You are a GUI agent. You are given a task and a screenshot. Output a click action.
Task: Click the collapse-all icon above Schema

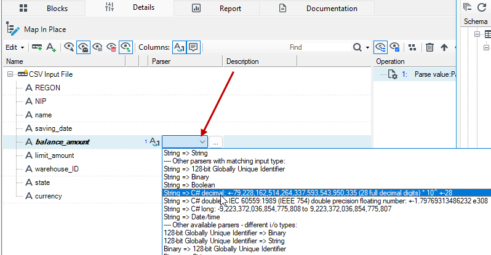point(467,7)
